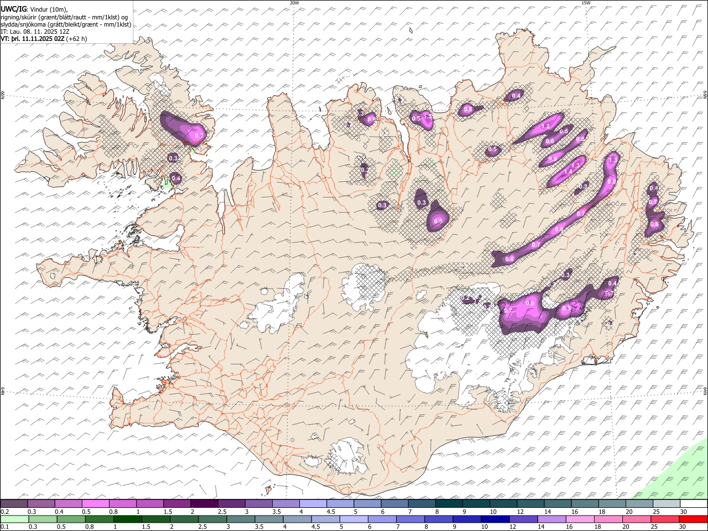Click the '0.2' label under snow scale
The width and height of the screenshot is (708, 531).
click(5, 512)
